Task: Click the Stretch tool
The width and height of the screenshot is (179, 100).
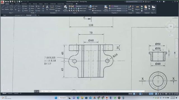Action: tap(25, 11)
